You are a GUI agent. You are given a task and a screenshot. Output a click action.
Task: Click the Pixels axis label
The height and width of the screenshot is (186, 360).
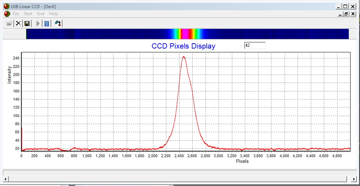[x=242, y=161]
